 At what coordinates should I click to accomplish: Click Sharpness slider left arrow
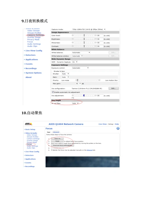[73, 42]
